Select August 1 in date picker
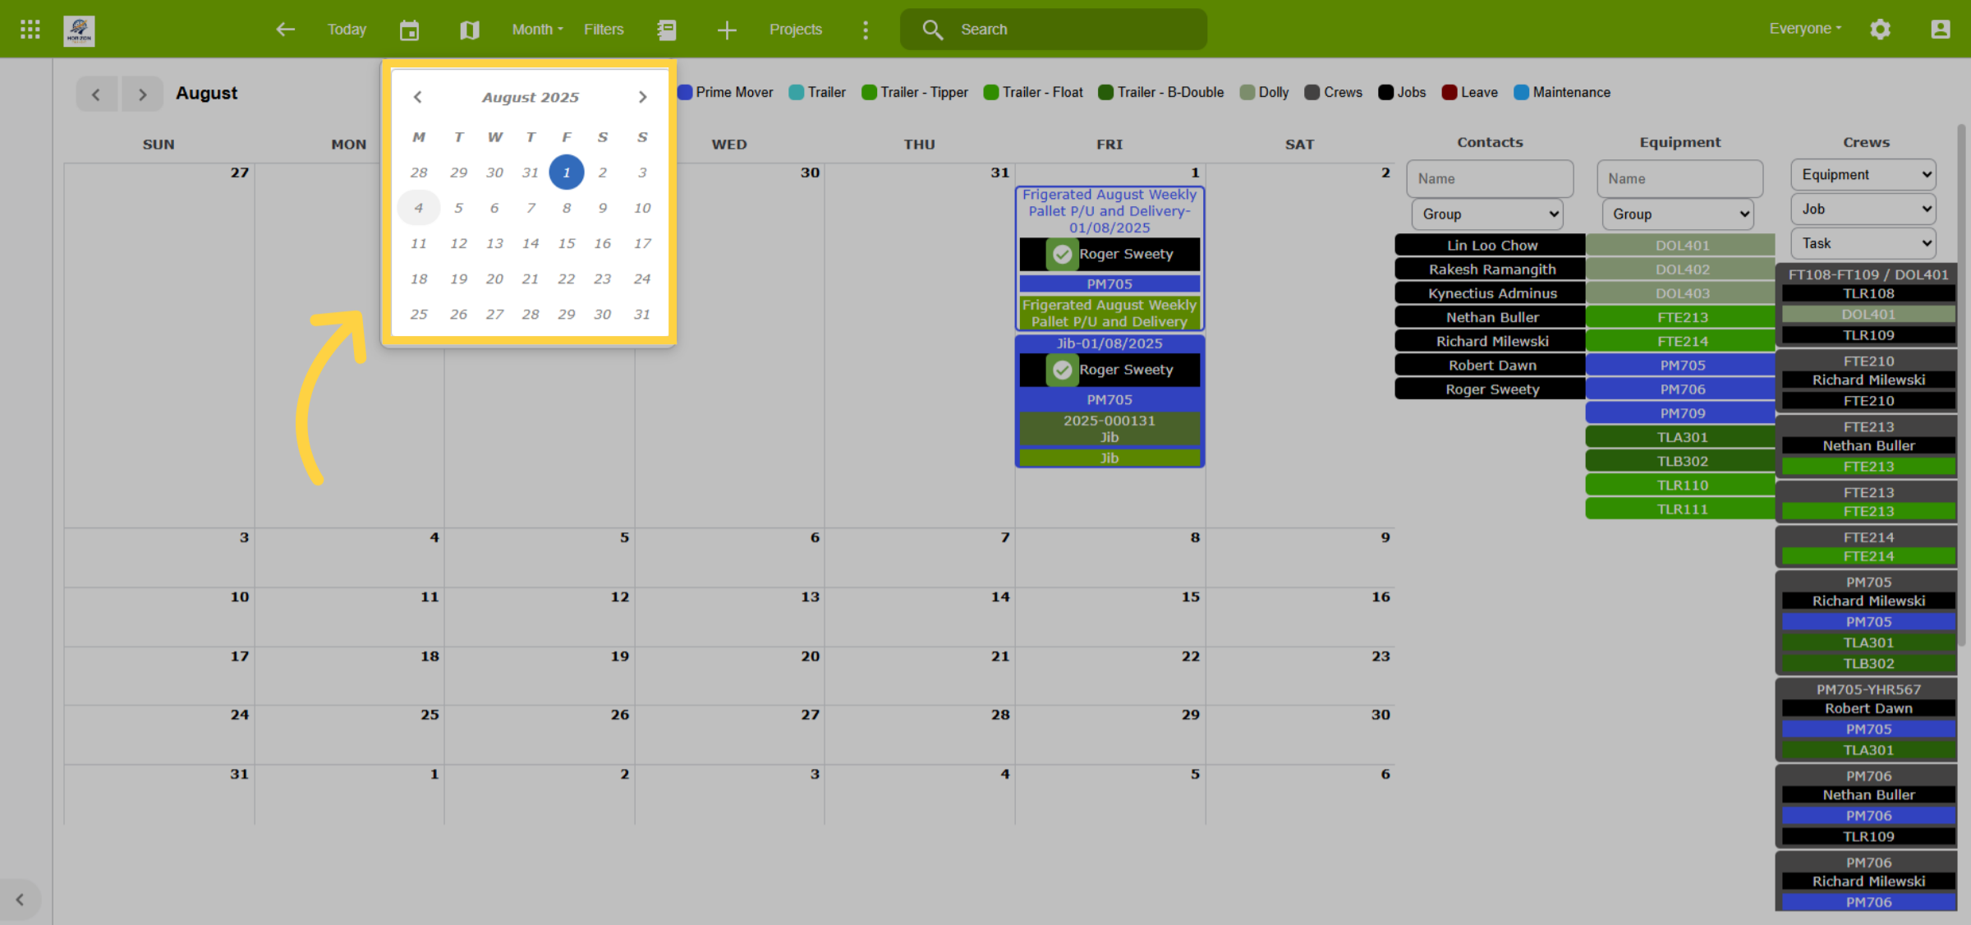The width and height of the screenshot is (1971, 925). (567, 173)
